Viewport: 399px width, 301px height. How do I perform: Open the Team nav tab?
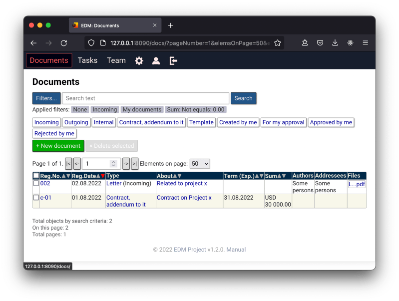116,60
